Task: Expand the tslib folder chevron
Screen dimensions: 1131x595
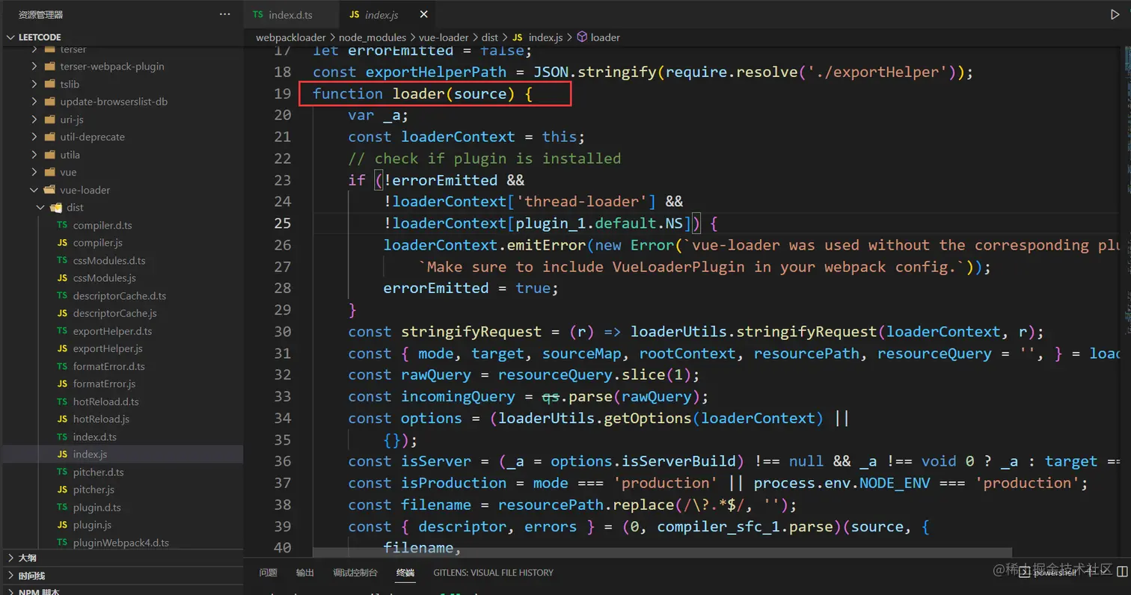Action: 34,84
